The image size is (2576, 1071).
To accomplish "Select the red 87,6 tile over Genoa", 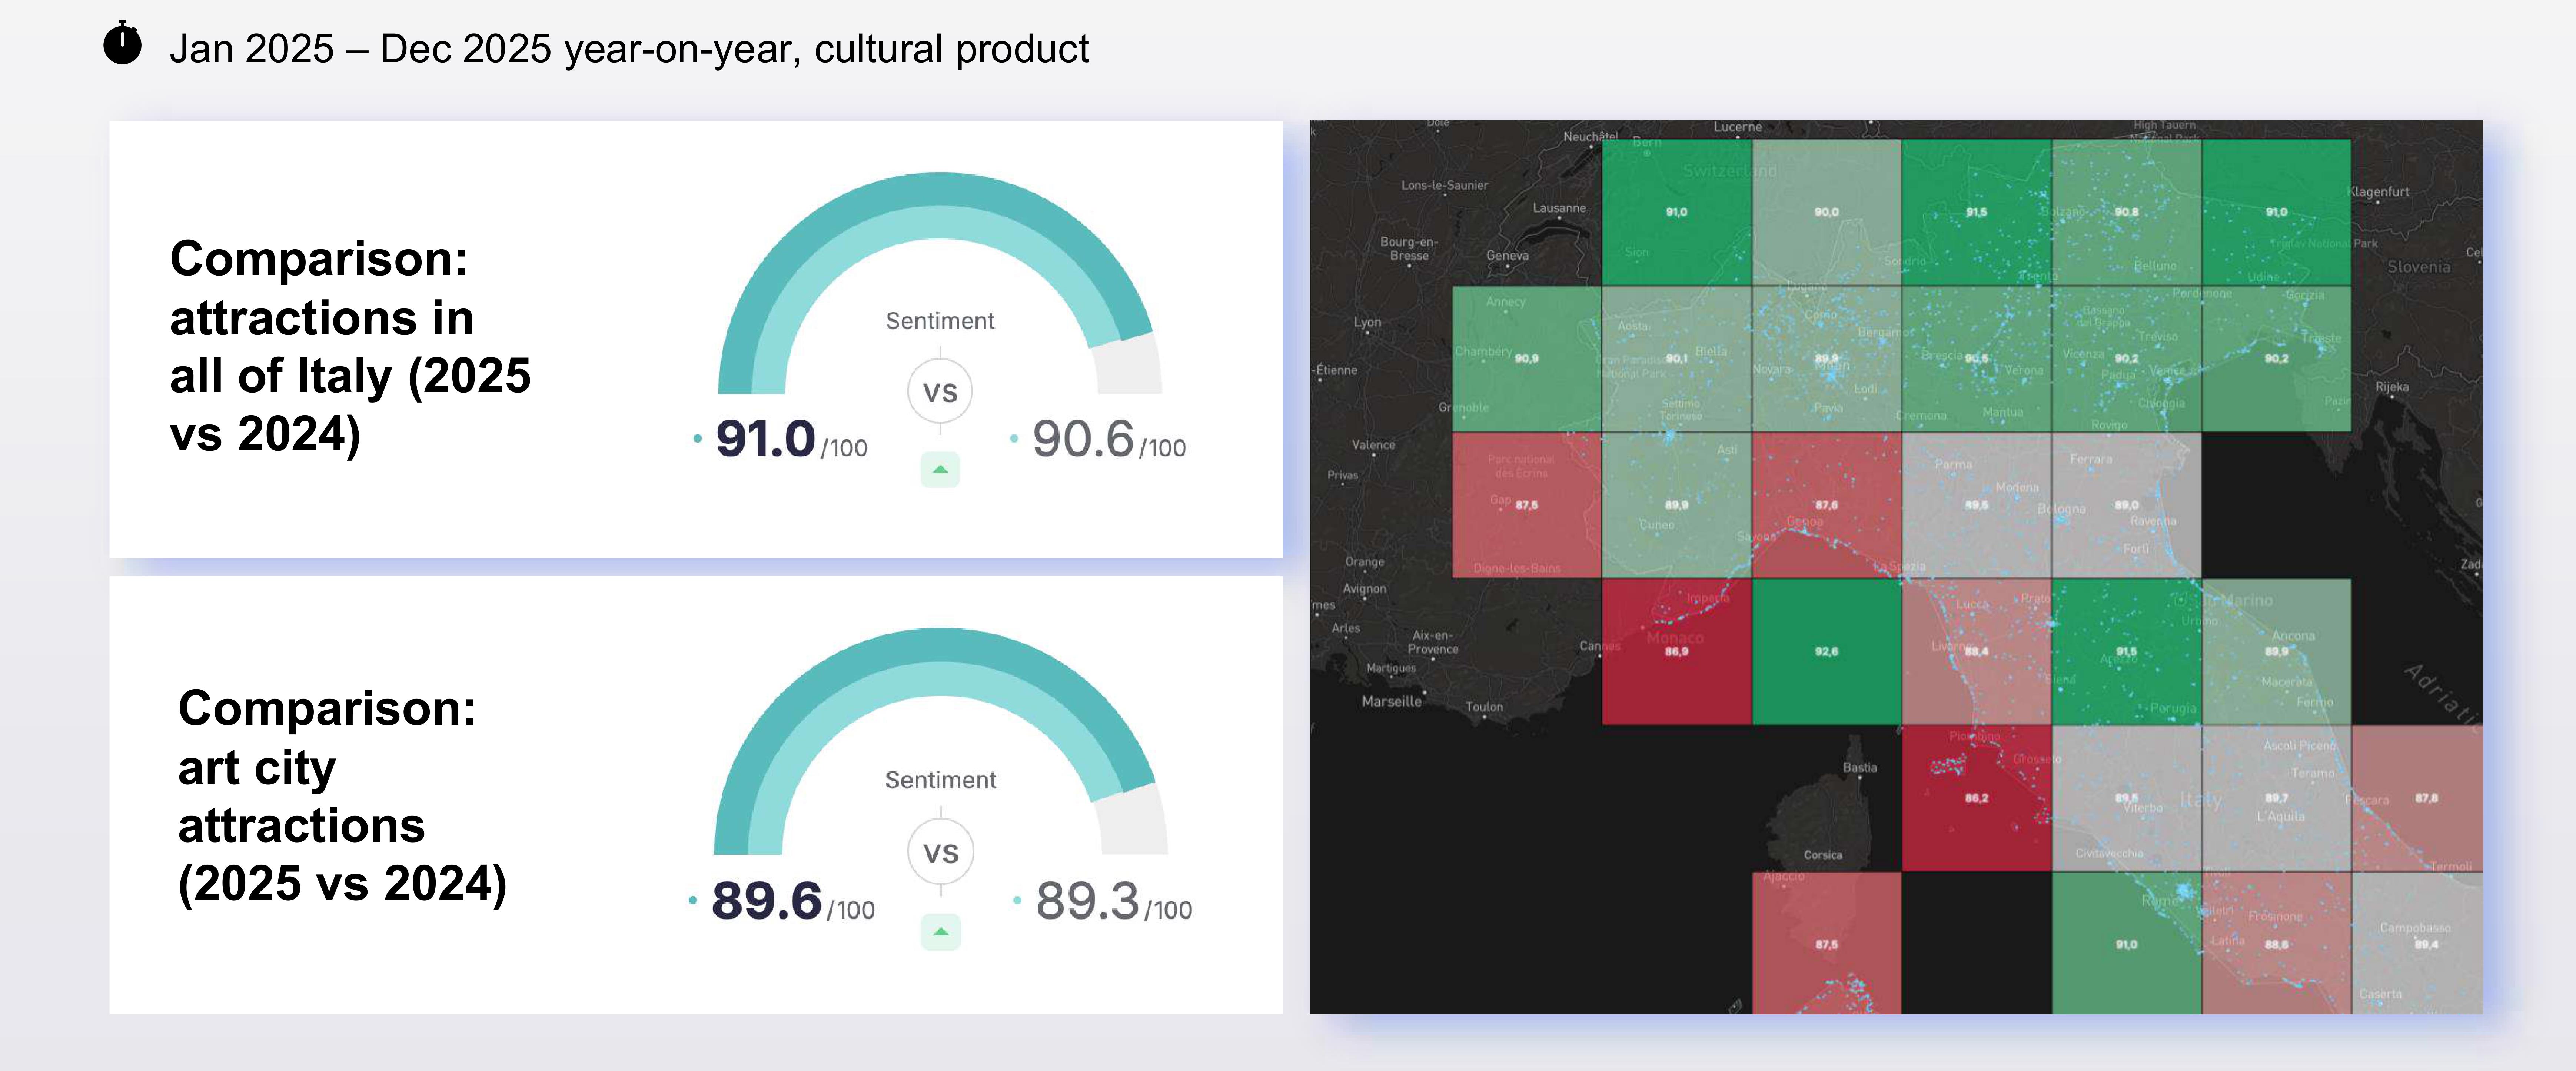I will click(x=1827, y=505).
